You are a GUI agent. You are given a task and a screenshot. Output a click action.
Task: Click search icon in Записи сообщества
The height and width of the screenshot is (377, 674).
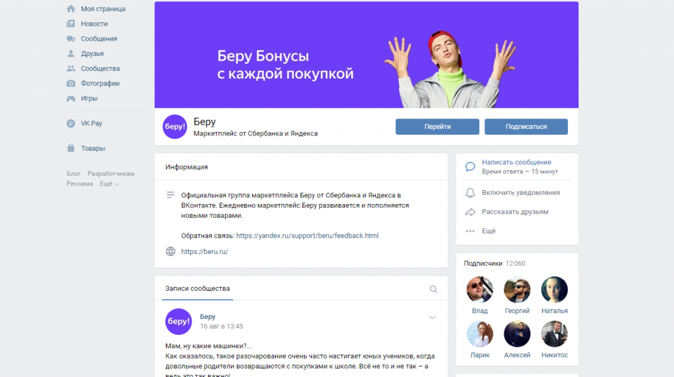pyautogui.click(x=433, y=289)
